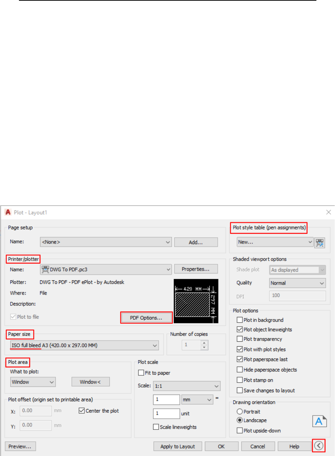Toggle the Plot to file checkbox
This screenshot has width=335, height=456.
coord(25,317)
